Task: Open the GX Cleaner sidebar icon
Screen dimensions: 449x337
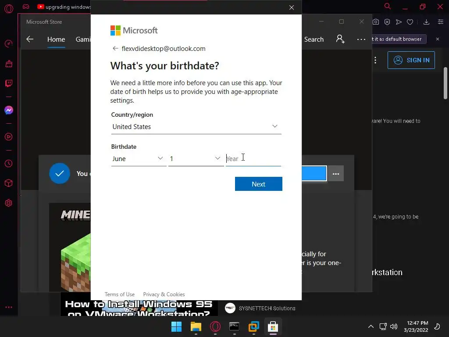Action: coord(9,64)
